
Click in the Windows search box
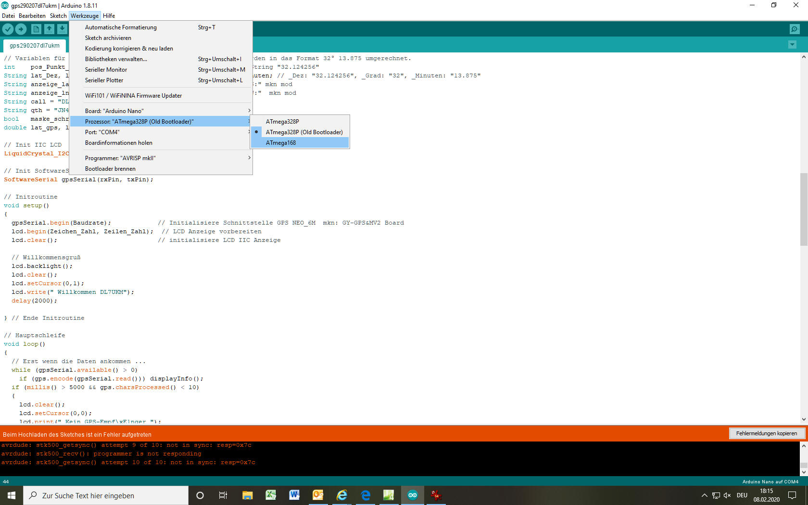pyautogui.click(x=106, y=495)
